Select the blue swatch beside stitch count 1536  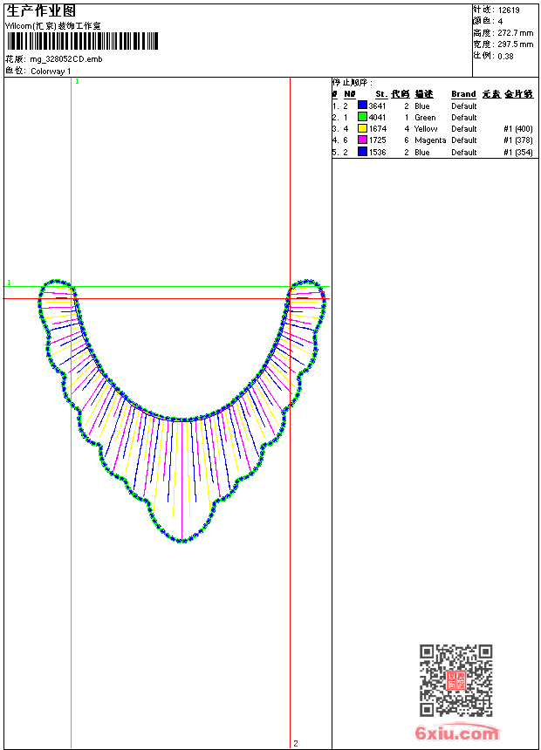coord(362,152)
